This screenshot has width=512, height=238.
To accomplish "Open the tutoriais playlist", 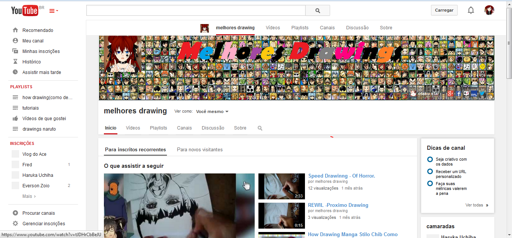I will [30, 108].
